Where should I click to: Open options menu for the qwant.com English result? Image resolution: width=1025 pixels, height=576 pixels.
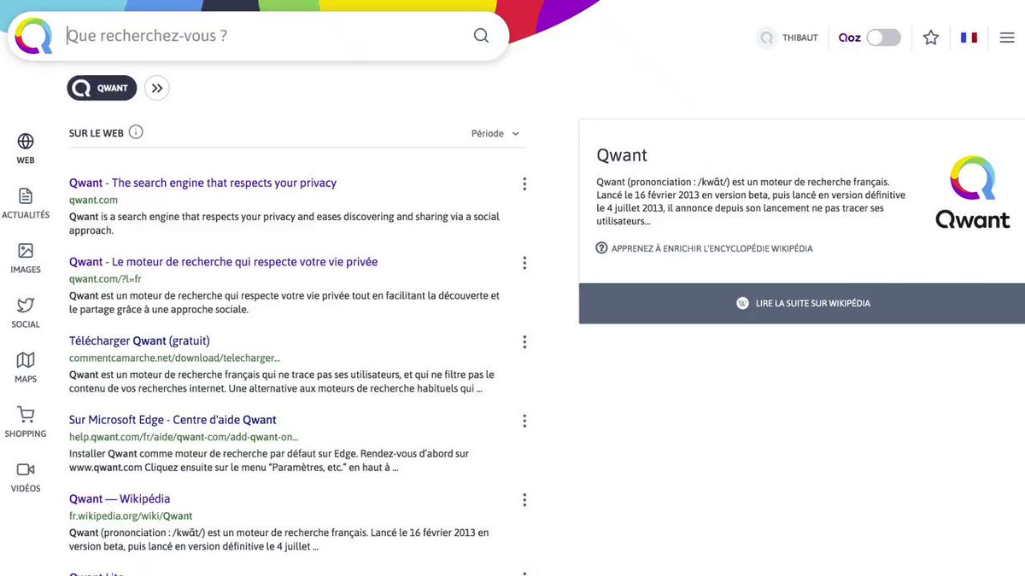point(524,183)
